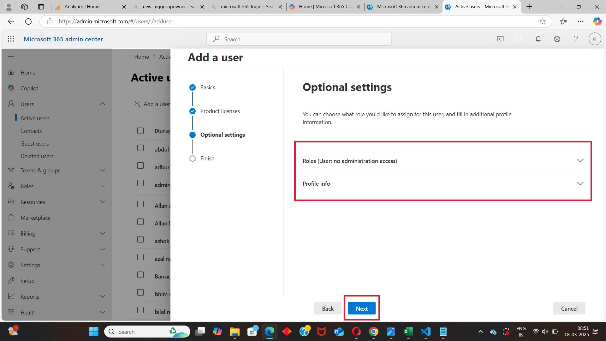The image size is (606, 341).
Task: Open McAfee icon in taskbar
Action: tap(322, 332)
